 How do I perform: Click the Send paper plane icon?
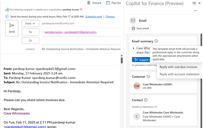(x=11, y=26)
